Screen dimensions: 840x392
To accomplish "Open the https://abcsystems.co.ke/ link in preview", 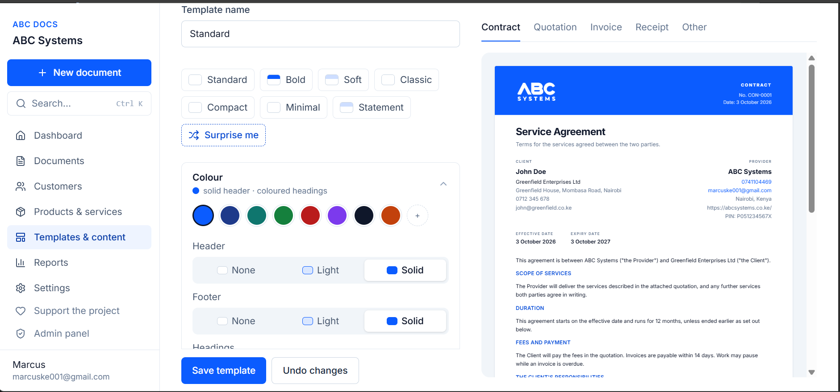I will tap(739, 208).
